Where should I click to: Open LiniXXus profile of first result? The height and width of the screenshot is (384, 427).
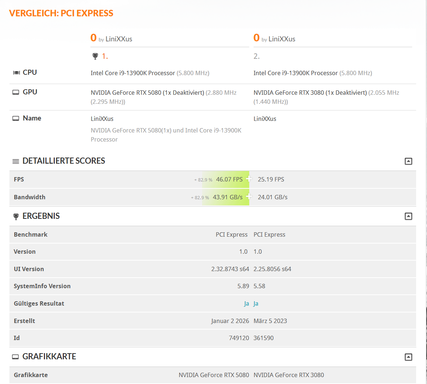(x=119, y=39)
